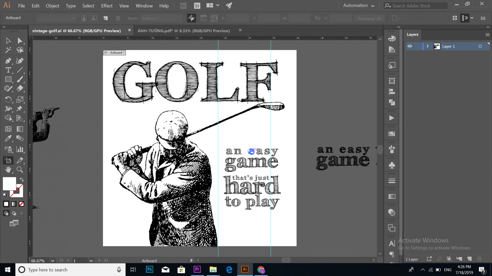Click the fill color swatch
The width and height of the screenshot is (492, 276).
pyautogui.click(x=10, y=184)
